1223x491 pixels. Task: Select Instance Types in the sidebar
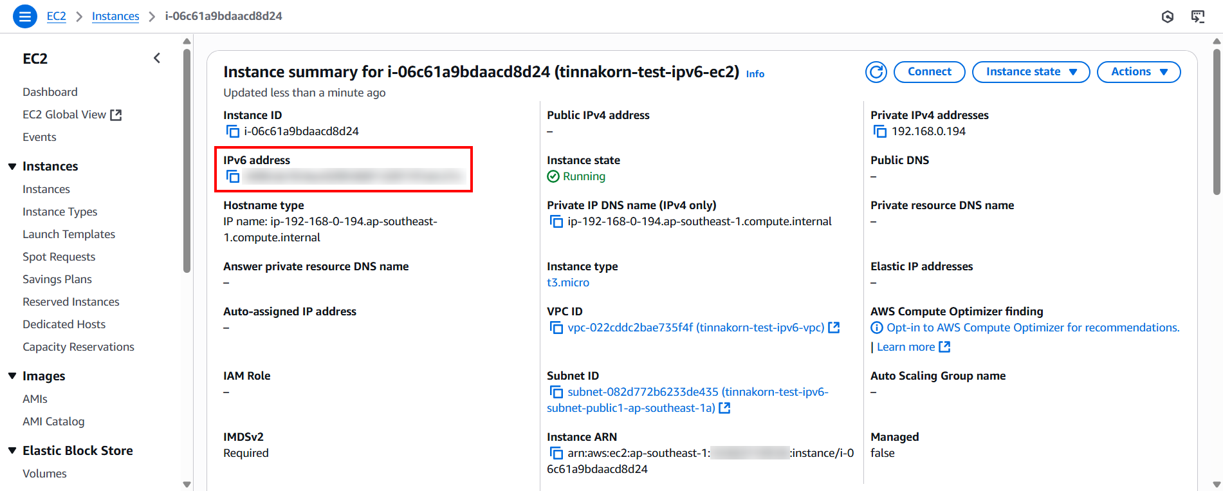pyautogui.click(x=60, y=211)
